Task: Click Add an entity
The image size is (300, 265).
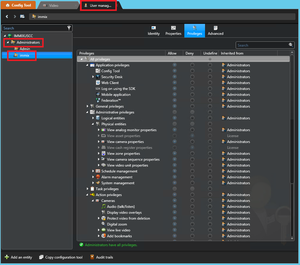Action: 18,257
